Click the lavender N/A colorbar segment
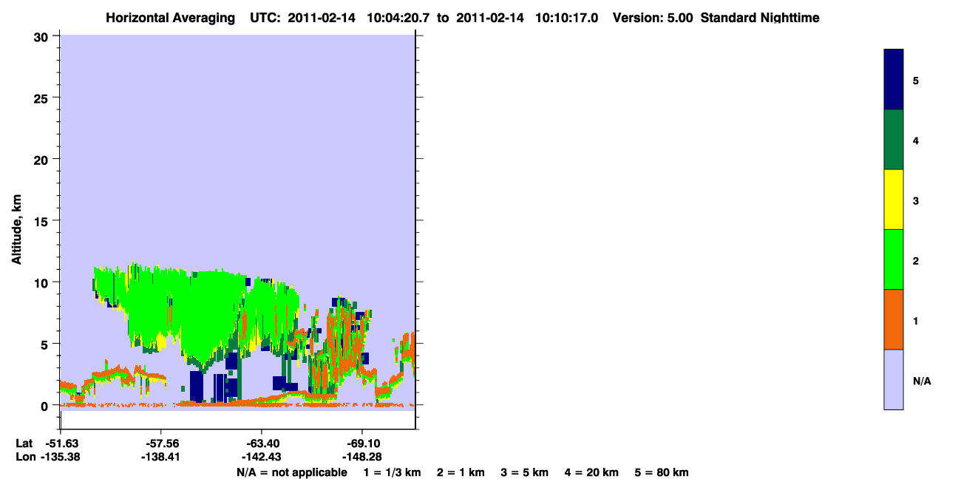 tap(894, 379)
